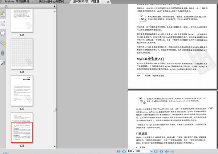Open the page number dropdown
218x154 pixels.
pyautogui.click(x=151, y=151)
